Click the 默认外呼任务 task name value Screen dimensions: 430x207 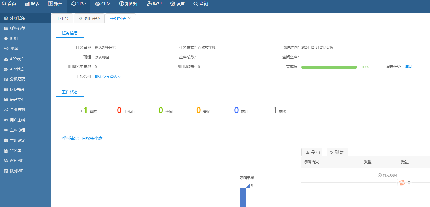tap(105, 47)
